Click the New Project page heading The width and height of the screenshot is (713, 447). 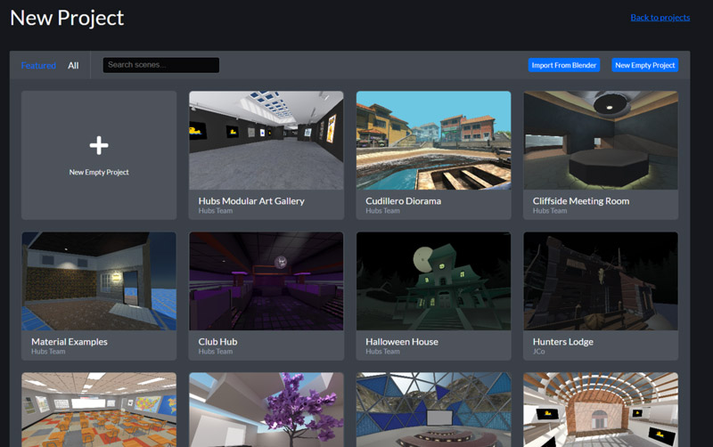tap(67, 18)
